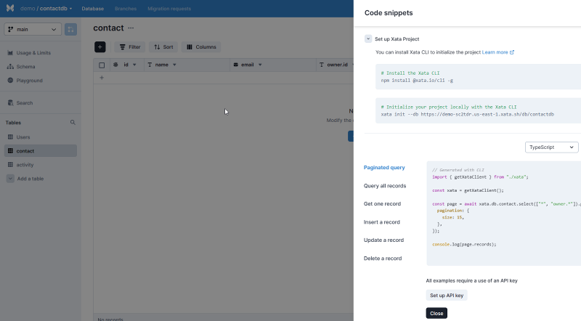The width and height of the screenshot is (581, 321).
Task: Click the npm install command snippet
Action: tap(478, 77)
